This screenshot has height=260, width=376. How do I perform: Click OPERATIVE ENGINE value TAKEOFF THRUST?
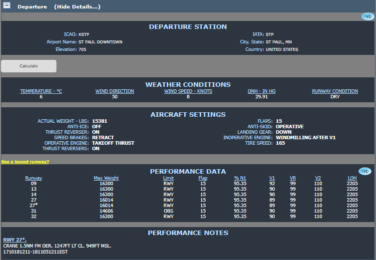113,143
